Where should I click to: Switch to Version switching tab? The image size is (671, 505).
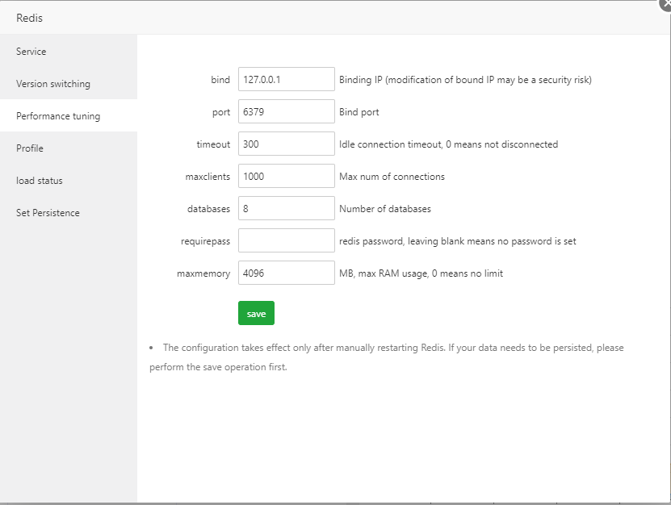point(53,84)
